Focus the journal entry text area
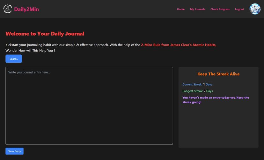264x160 pixels. 89,106
